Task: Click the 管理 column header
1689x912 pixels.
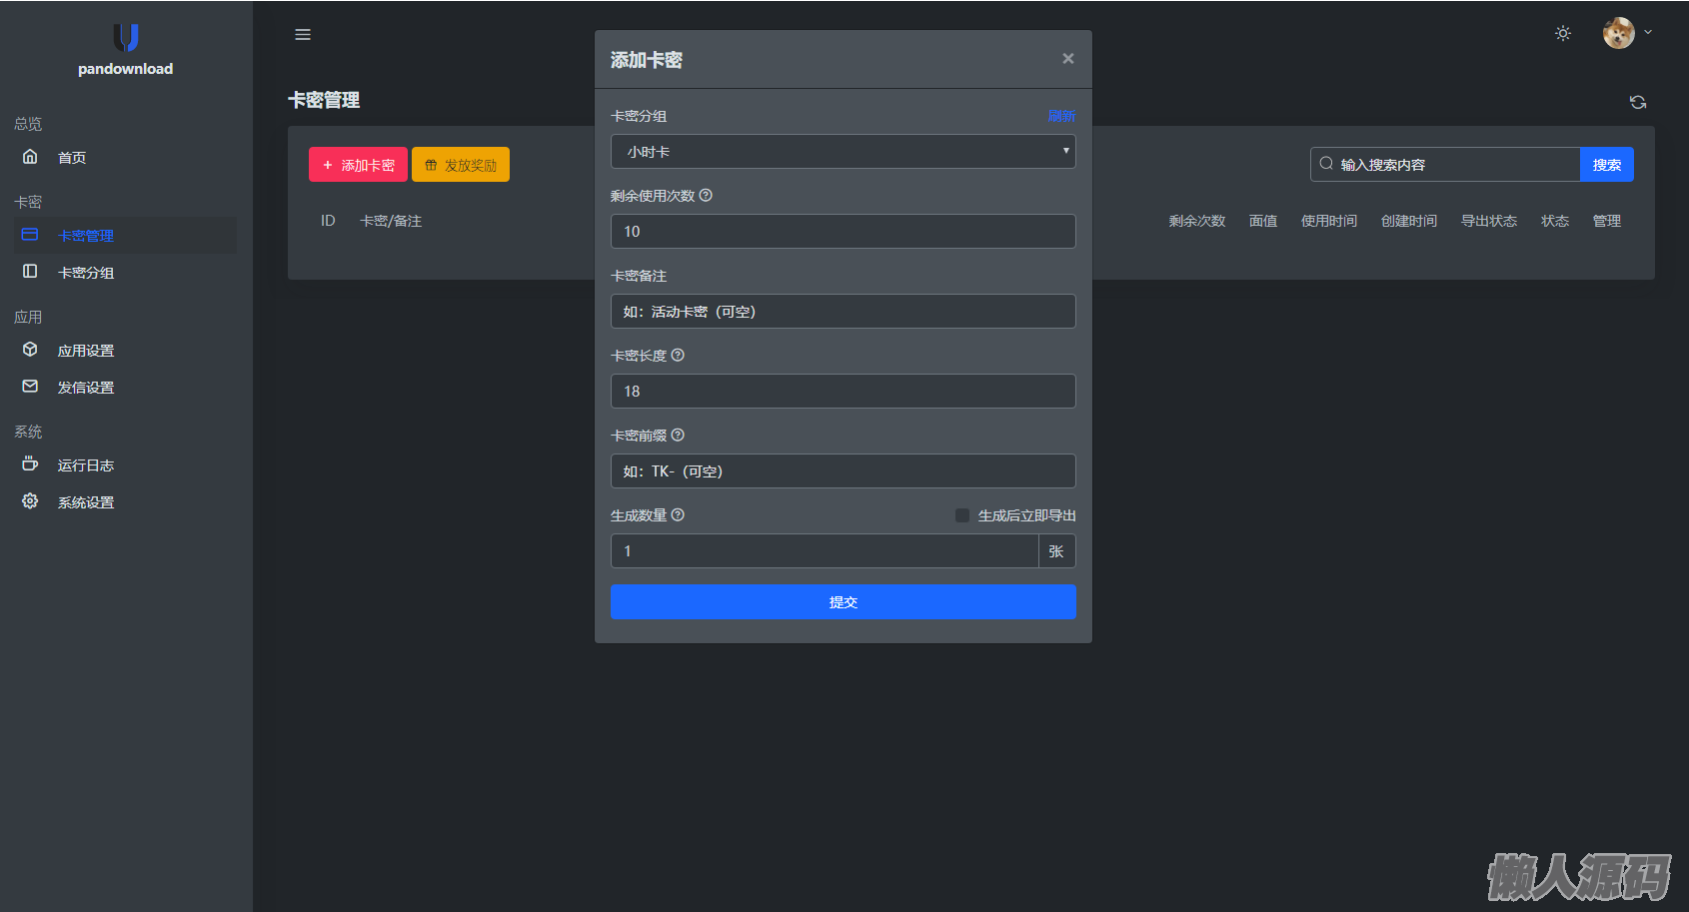Action: click(x=1607, y=221)
